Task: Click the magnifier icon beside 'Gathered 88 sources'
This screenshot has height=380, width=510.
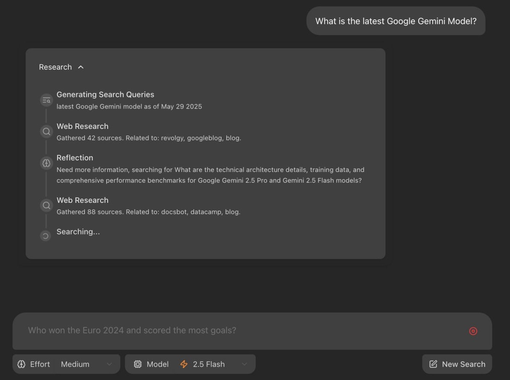Action: 47,205
